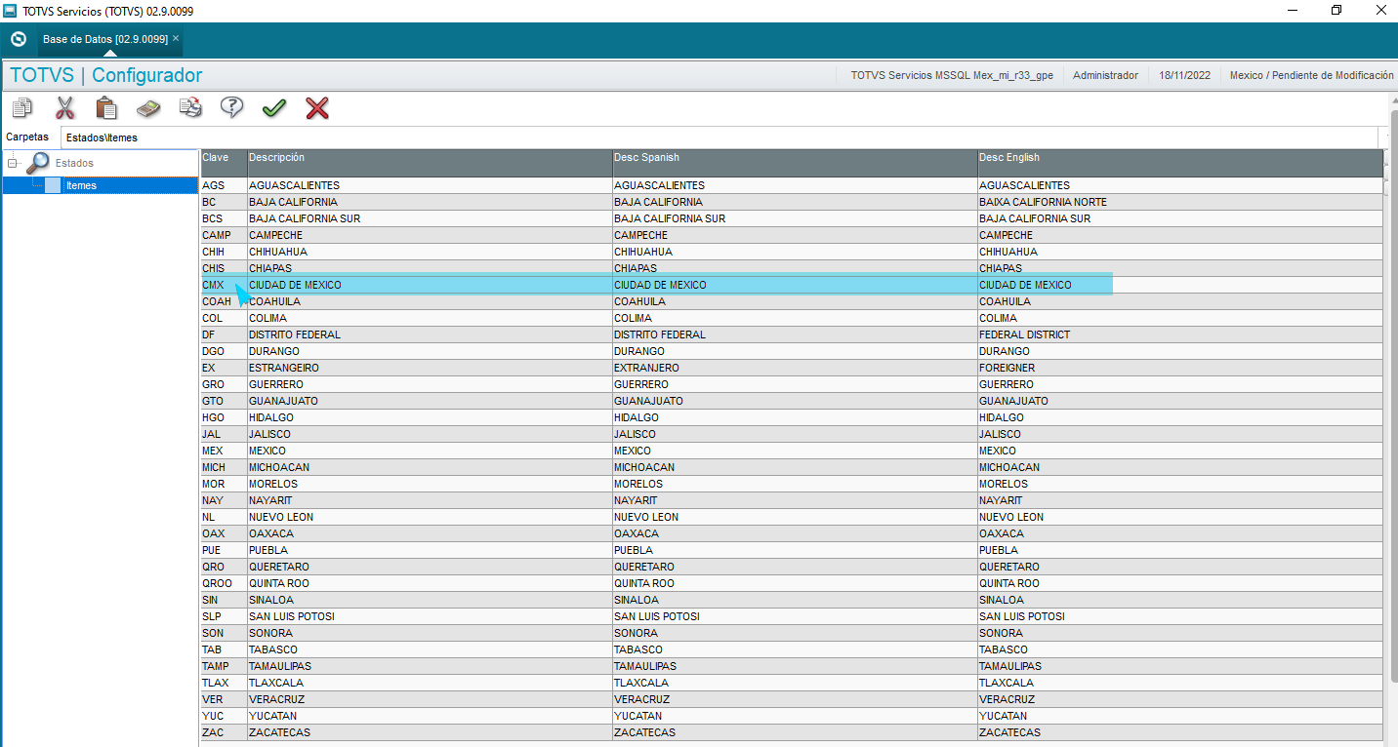Click CAMPECHE in Desc Spanish column
Viewport: 1398px width, 747px height.
pos(795,235)
